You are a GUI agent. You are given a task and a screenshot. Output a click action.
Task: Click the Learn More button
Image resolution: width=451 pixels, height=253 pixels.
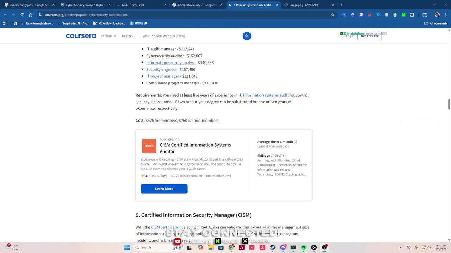[164, 189]
